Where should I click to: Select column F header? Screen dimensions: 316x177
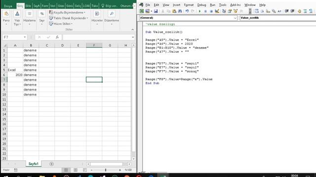click(x=94, y=45)
